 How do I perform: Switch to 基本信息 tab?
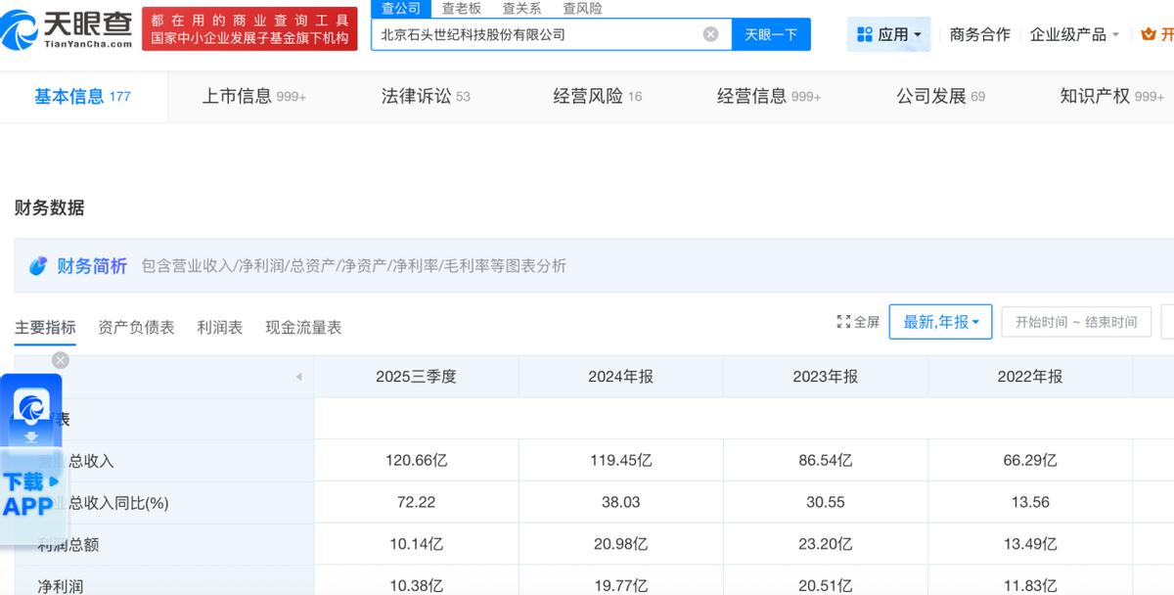point(82,96)
